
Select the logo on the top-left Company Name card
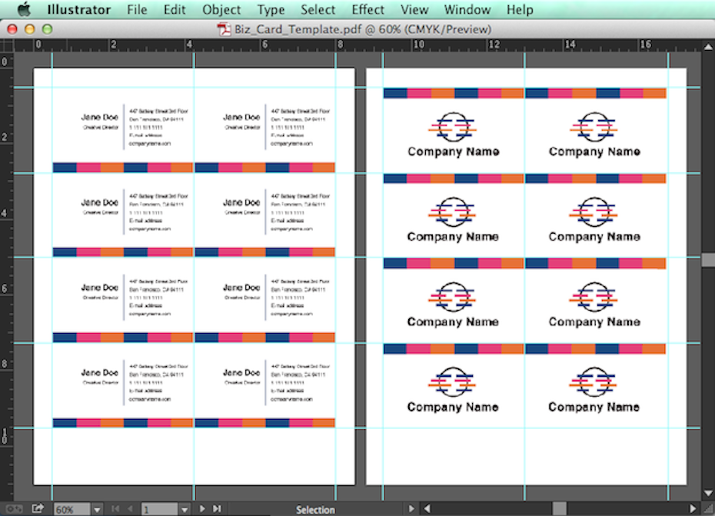pyautogui.click(x=453, y=126)
